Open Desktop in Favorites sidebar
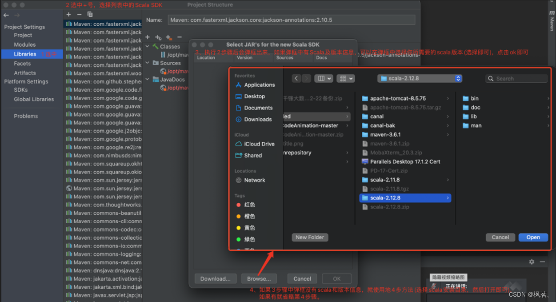556x302 pixels. point(250,97)
